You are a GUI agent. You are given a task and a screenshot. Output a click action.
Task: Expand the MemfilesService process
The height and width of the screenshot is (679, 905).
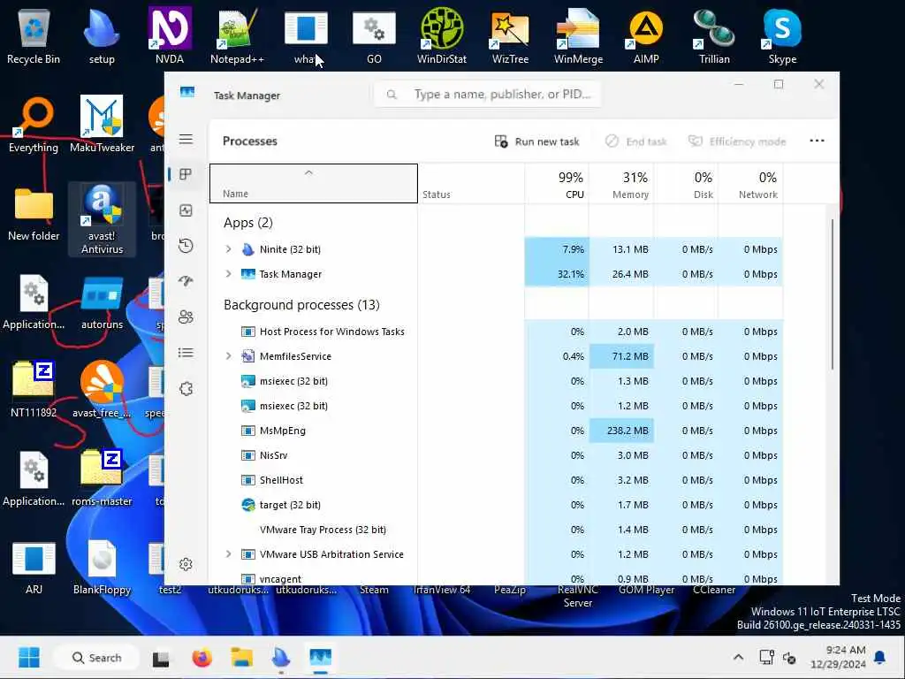pos(229,356)
